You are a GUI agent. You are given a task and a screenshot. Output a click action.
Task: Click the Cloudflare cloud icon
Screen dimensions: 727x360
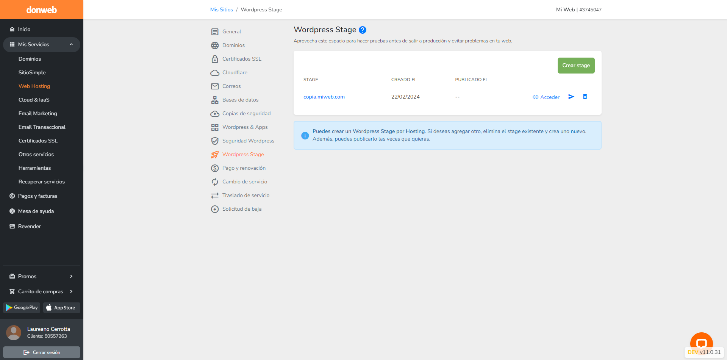tap(215, 72)
